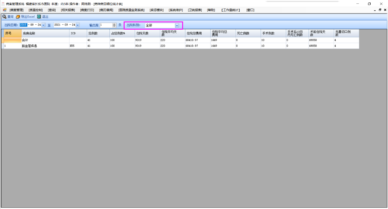Maximize/restore the main application window

point(369,4)
